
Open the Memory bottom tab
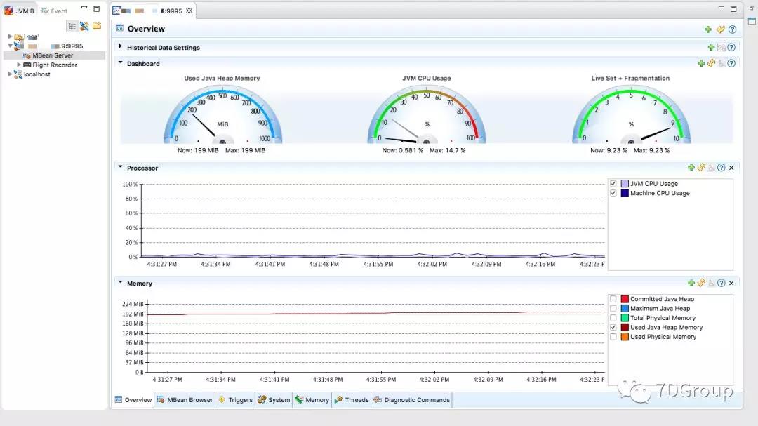coord(312,400)
